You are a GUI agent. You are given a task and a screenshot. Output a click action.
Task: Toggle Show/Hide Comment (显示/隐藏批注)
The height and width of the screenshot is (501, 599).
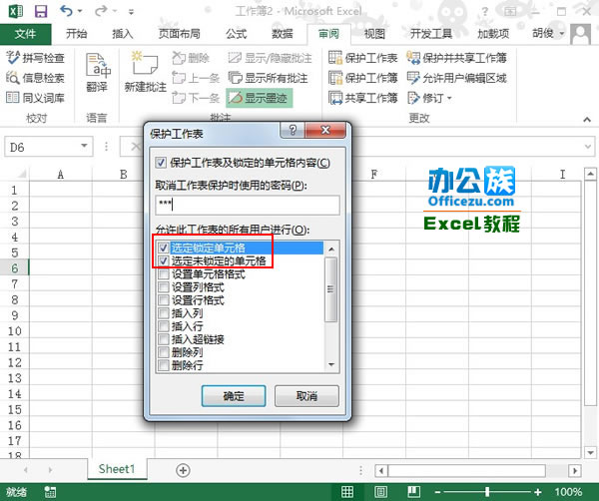point(270,58)
